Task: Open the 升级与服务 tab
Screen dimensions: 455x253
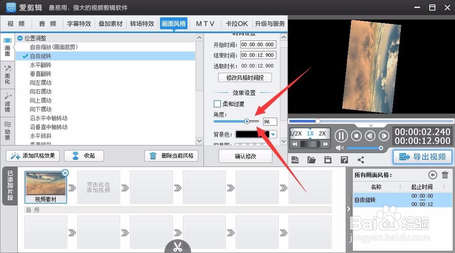Action: [x=270, y=24]
